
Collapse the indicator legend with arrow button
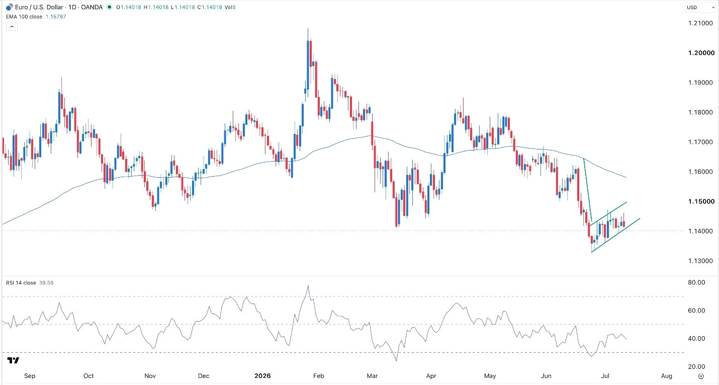click(x=12, y=27)
